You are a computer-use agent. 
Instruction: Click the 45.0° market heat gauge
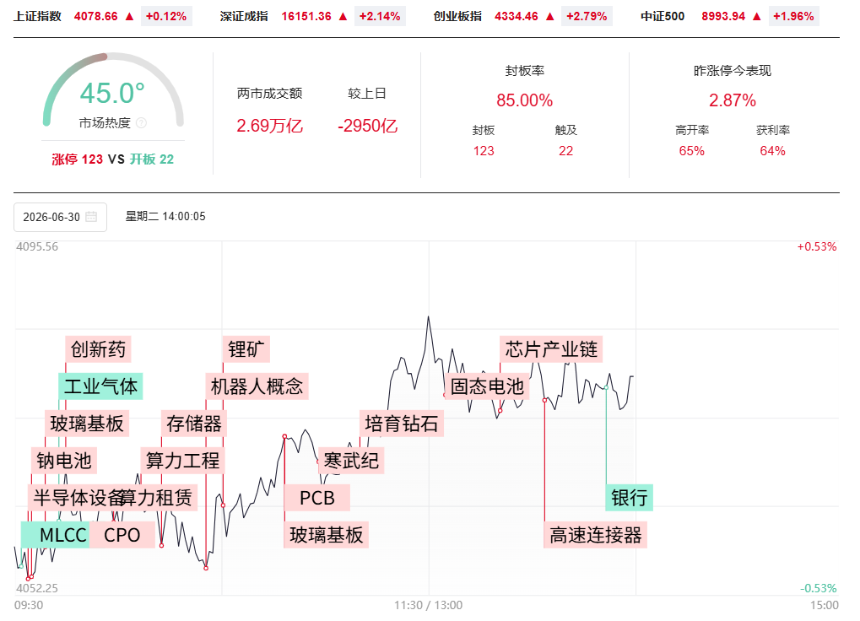coord(113,90)
